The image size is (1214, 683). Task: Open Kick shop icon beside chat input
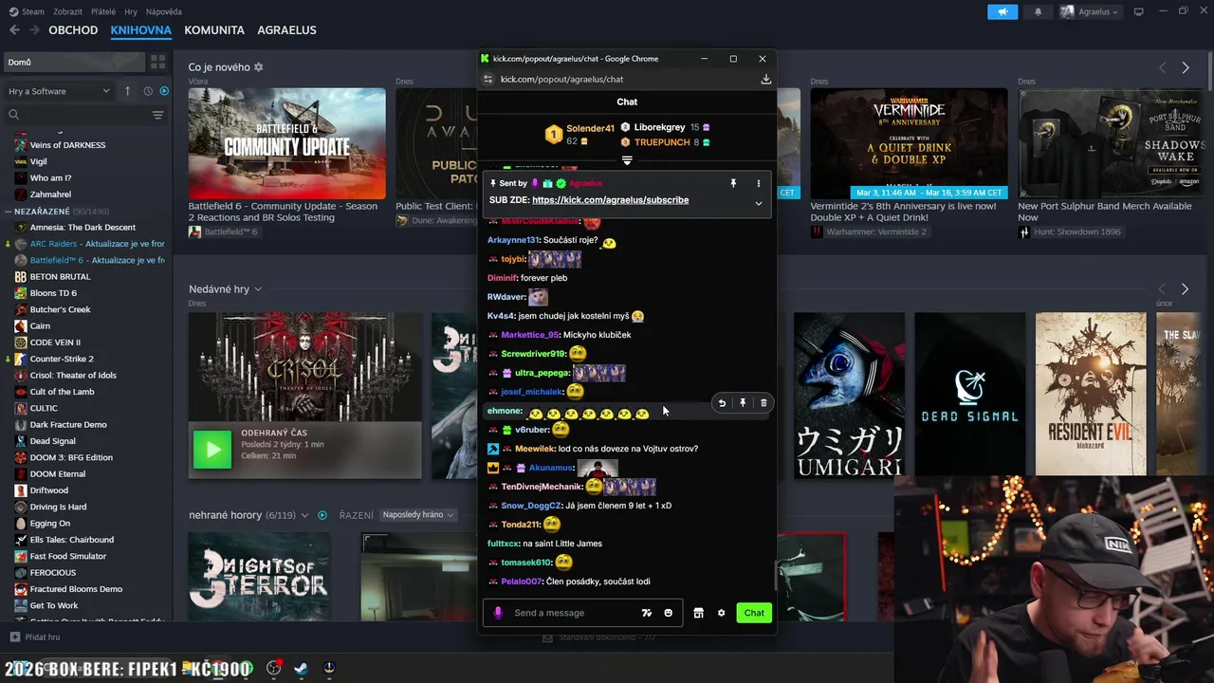698,613
